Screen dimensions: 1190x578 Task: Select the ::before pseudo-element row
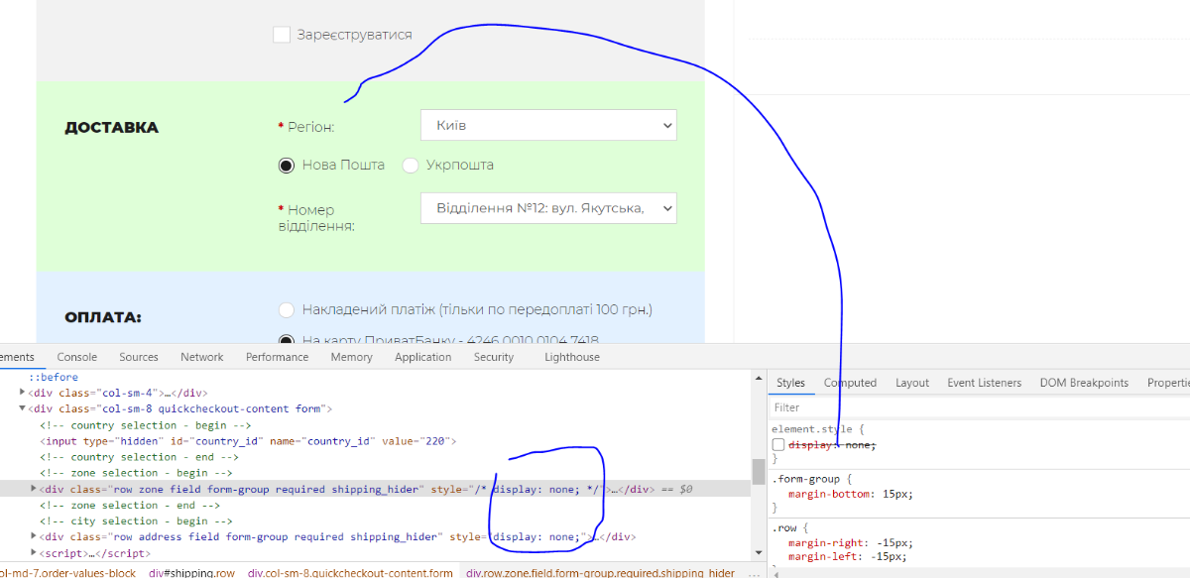(53, 377)
